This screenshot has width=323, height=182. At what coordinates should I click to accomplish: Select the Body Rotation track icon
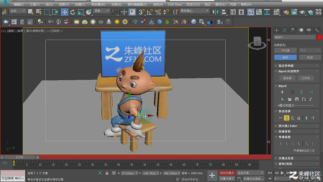[x=293, y=118]
